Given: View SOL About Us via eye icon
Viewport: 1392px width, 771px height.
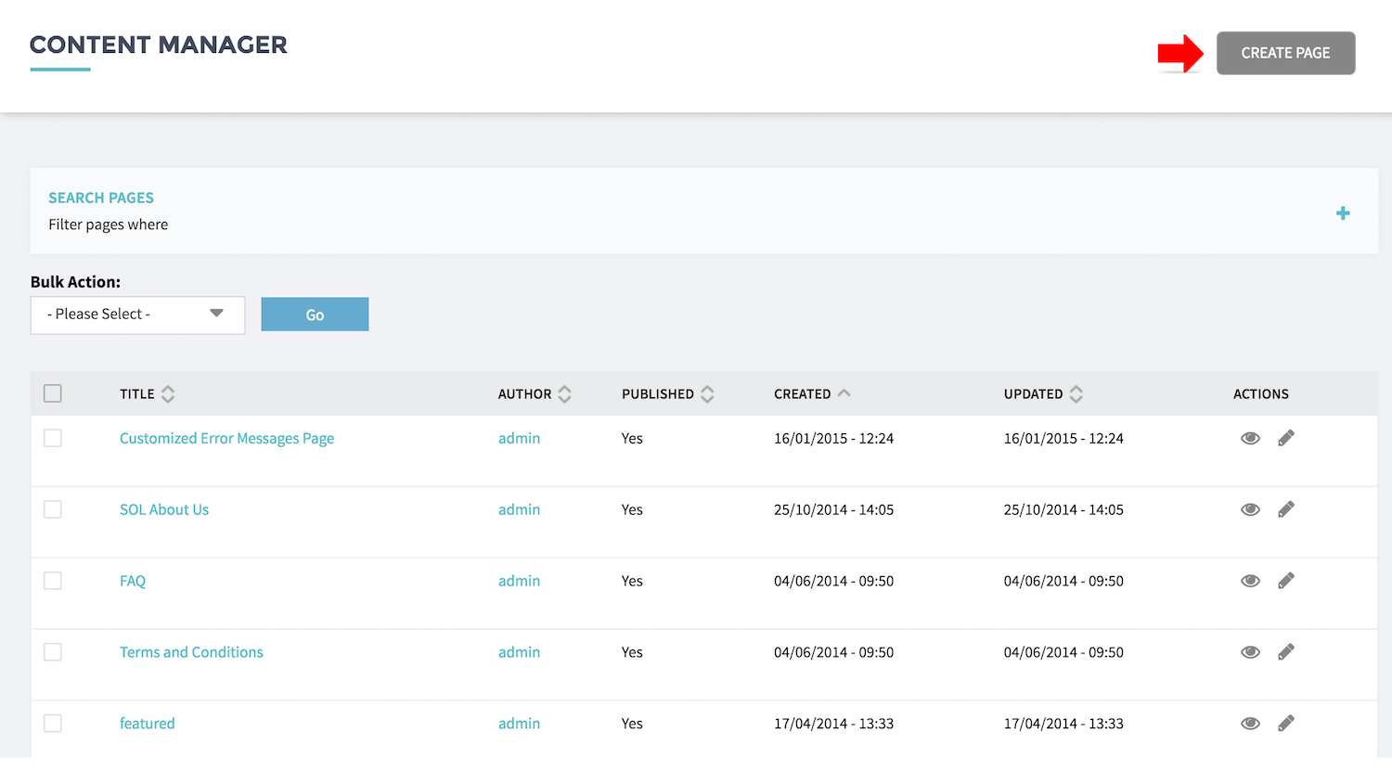Looking at the screenshot, I should pyautogui.click(x=1250, y=509).
